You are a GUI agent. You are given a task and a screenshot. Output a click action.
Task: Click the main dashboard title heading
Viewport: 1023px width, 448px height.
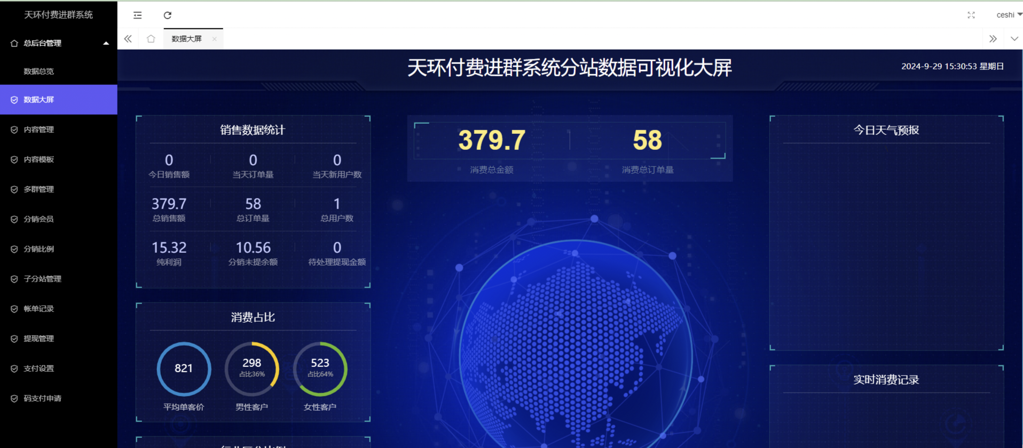pyautogui.click(x=570, y=68)
